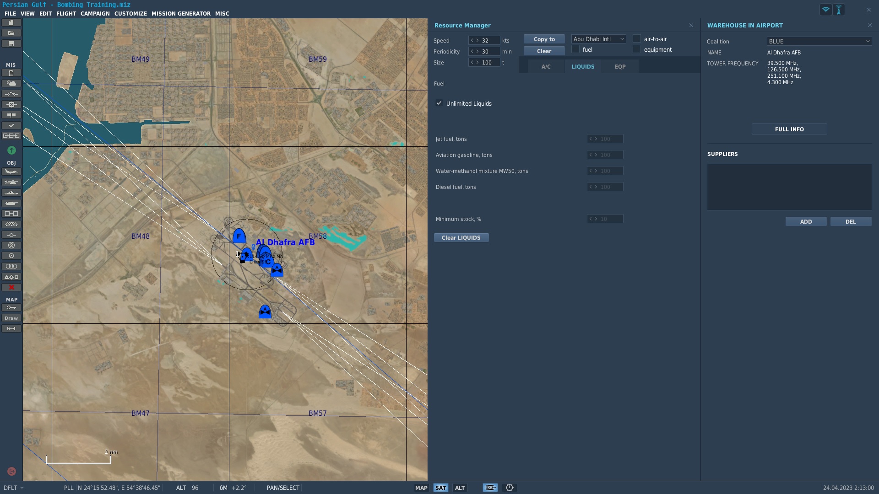Open the CAMPAIGN menu

tap(95, 14)
